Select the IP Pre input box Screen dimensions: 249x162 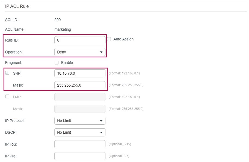pyautogui.click(x=80, y=156)
